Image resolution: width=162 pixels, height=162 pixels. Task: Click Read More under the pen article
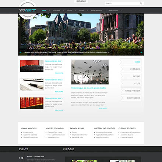pos(59,92)
